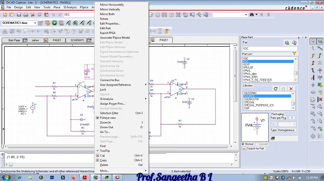Switch to the Start Page tab
Viewport: 324px width, 181px height.
(x=12, y=40)
